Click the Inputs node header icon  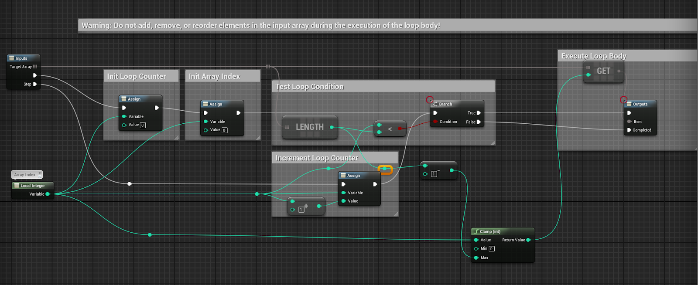click(12, 58)
